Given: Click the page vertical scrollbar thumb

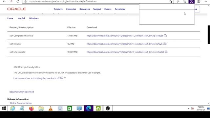Looking at the screenshot, I should [209, 34].
